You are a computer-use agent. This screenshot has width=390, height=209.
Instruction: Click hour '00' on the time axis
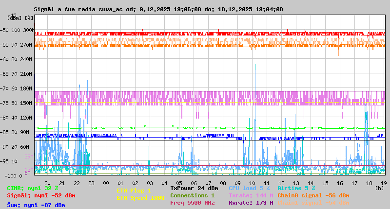(106, 183)
